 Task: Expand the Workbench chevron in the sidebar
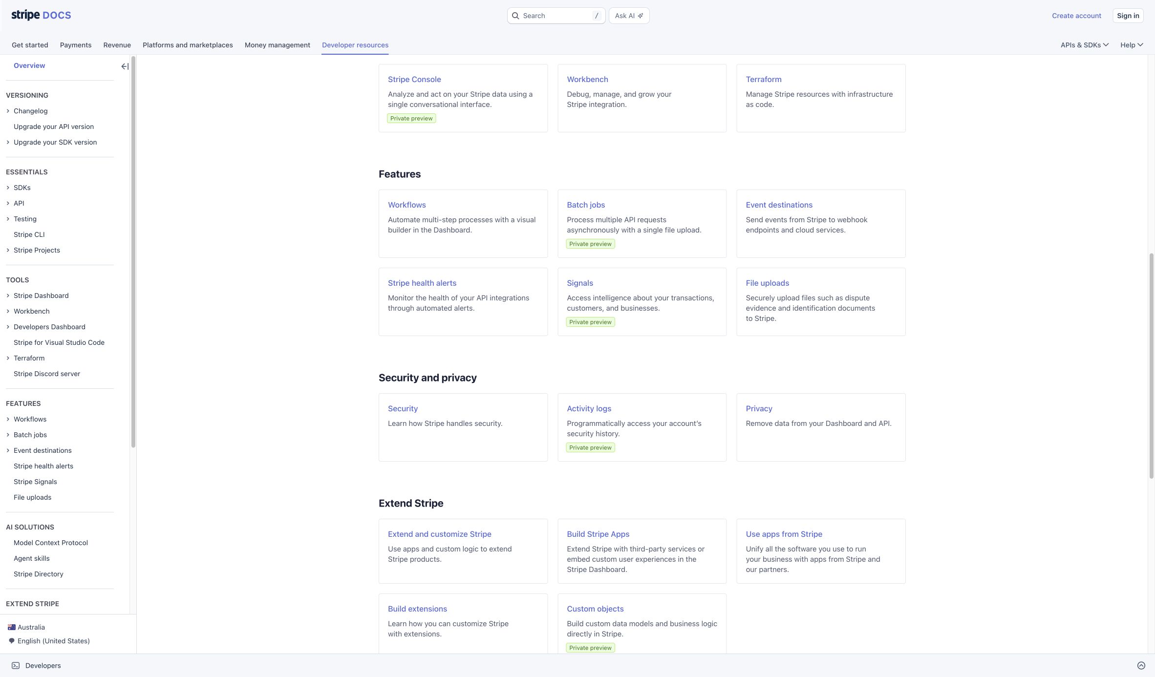[8, 311]
